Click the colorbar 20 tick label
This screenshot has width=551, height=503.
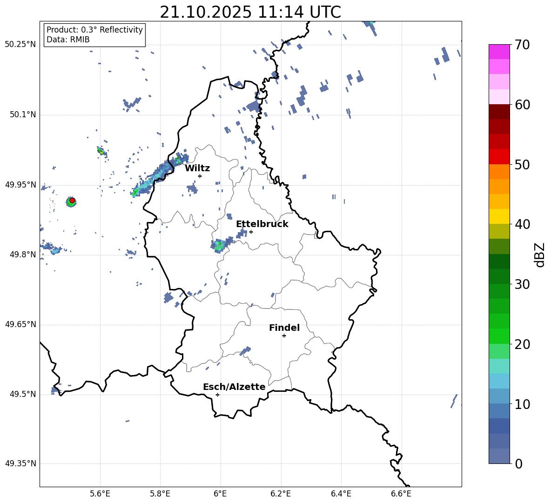point(522,344)
